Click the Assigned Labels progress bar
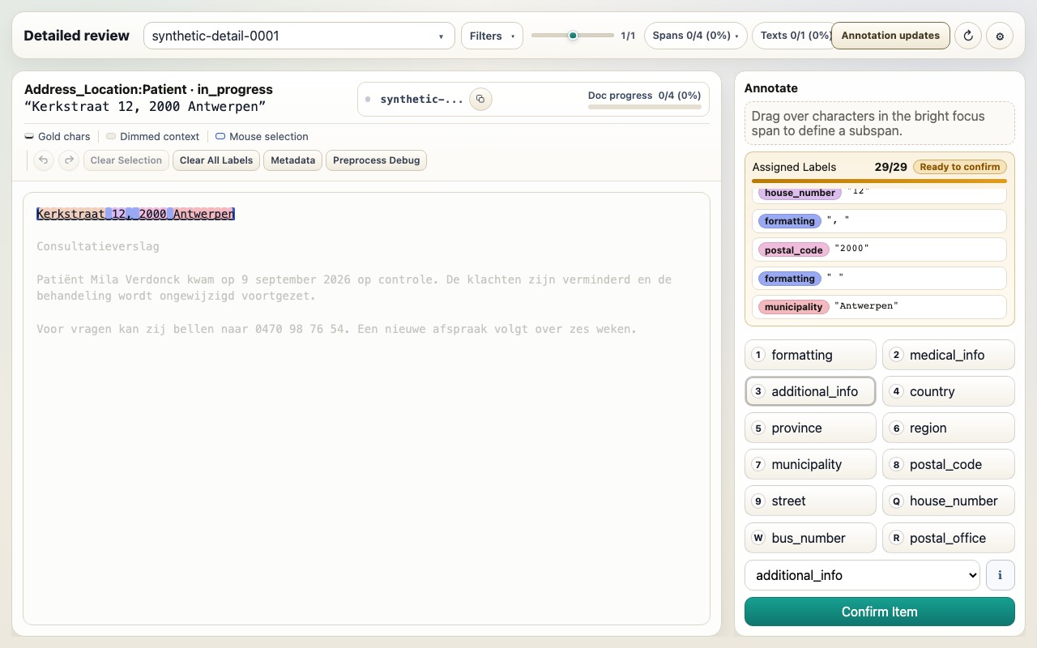The image size is (1037, 648). click(880, 181)
